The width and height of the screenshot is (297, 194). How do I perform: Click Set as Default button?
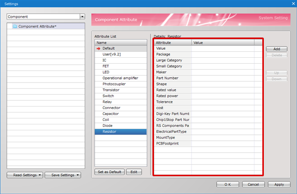tap(109, 172)
